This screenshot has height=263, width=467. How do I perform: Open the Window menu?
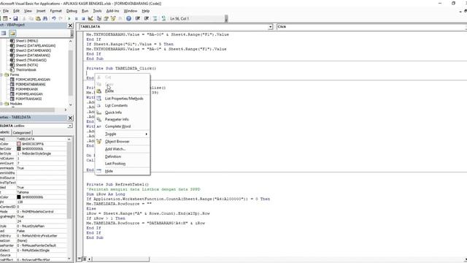pyautogui.click(x=130, y=11)
